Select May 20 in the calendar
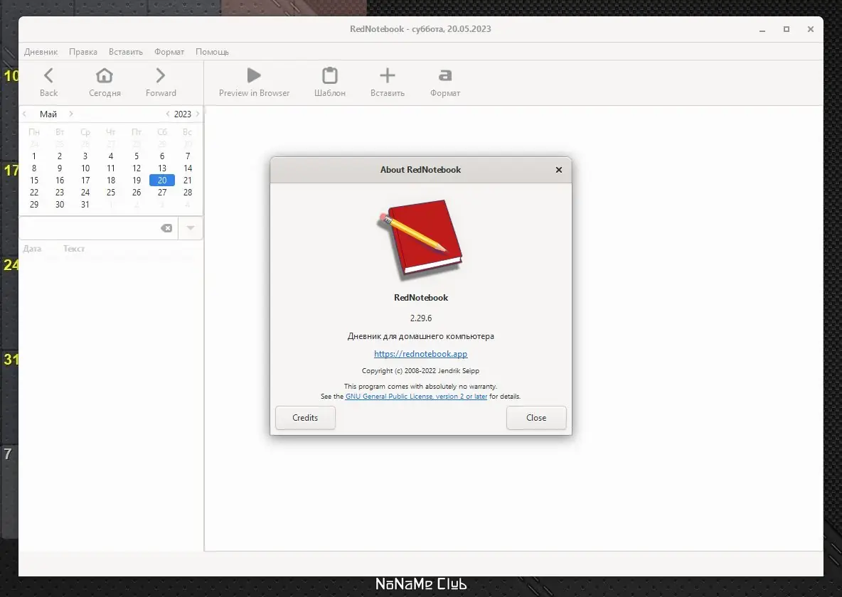 (162, 181)
